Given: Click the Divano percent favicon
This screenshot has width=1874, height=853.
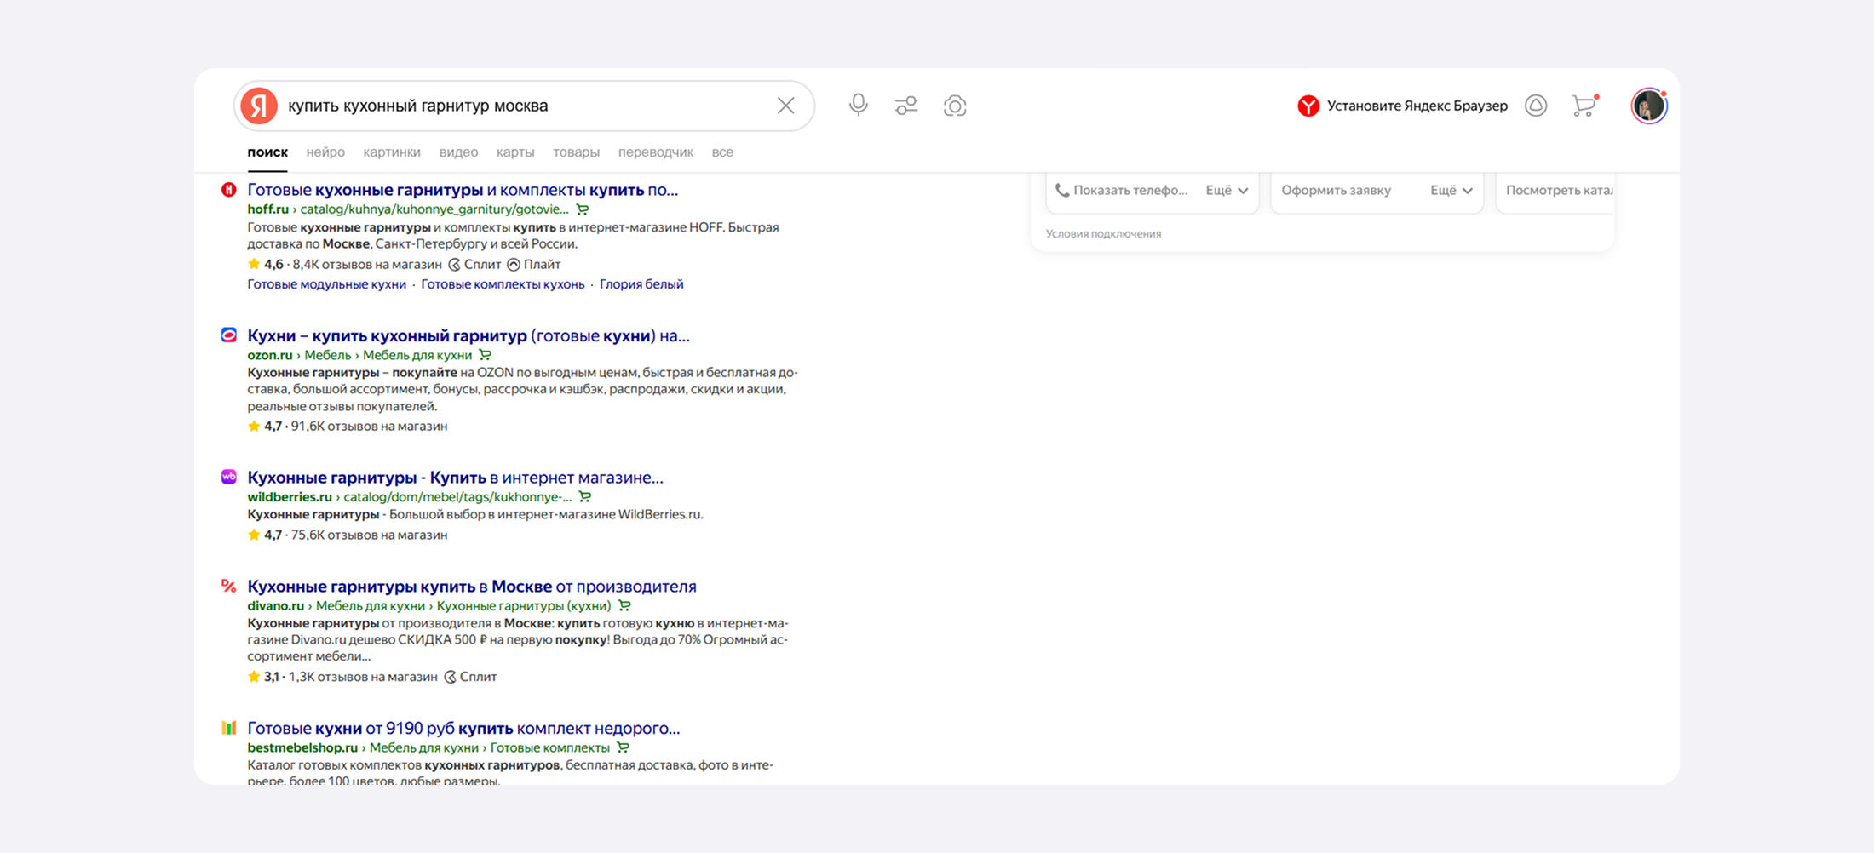Looking at the screenshot, I should point(229,586).
